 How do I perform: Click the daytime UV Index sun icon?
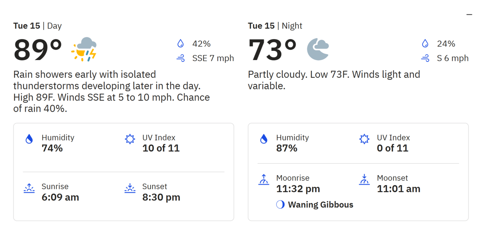tap(130, 139)
